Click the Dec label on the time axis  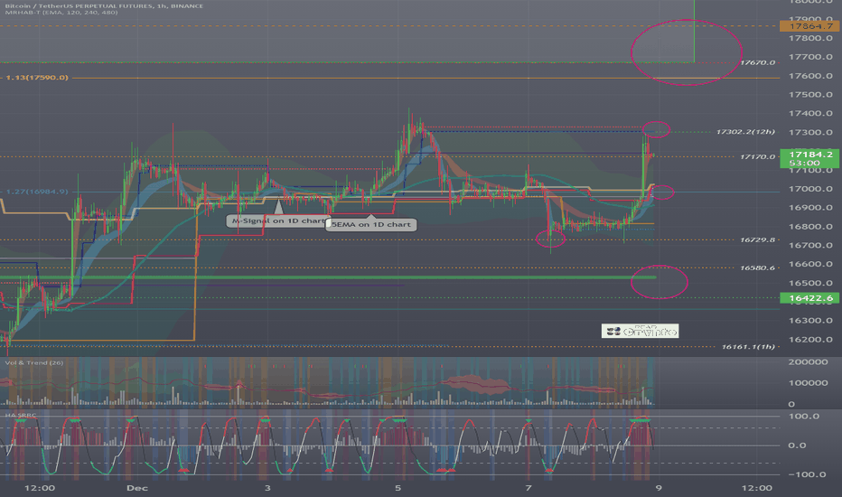tap(137, 488)
